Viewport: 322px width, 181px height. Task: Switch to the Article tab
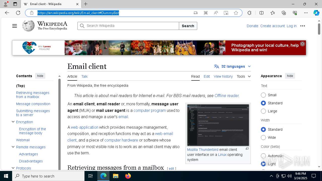point(72,76)
